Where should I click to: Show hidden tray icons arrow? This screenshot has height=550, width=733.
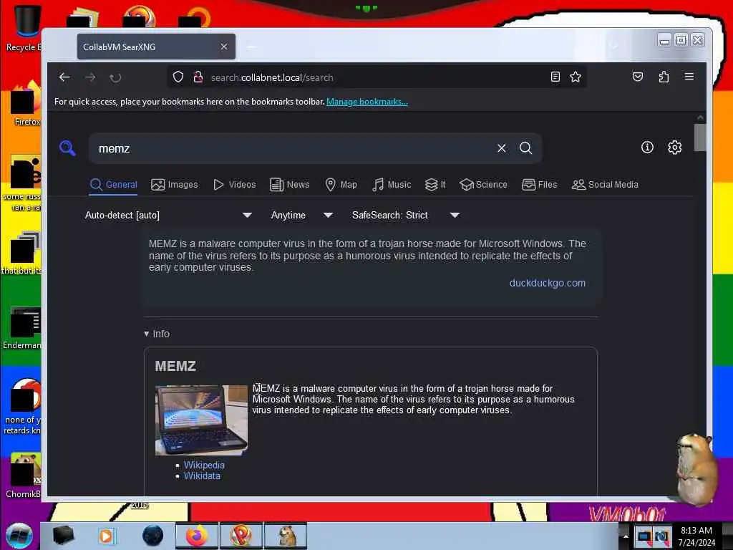[626, 536]
